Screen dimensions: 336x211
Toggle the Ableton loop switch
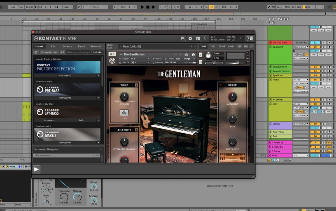coord(211,7)
